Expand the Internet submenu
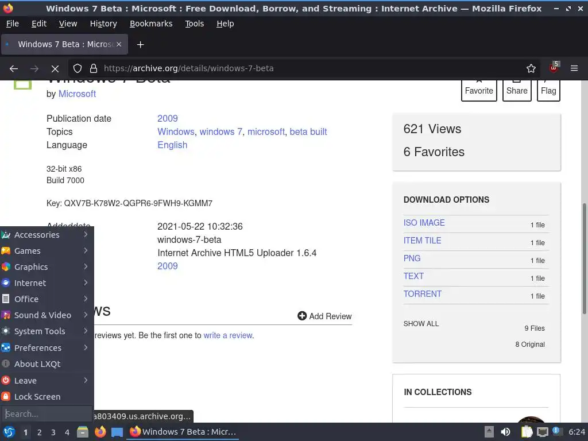 (47, 283)
